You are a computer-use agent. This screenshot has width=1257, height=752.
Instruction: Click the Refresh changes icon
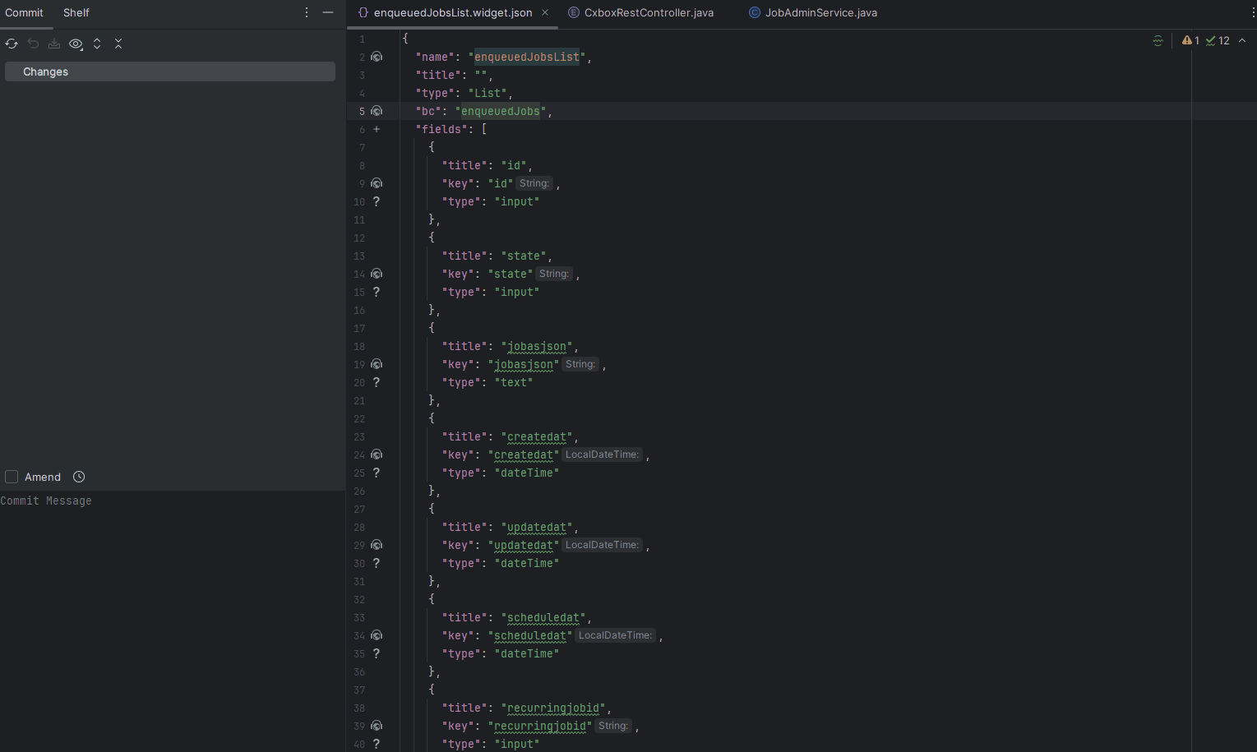[12, 44]
